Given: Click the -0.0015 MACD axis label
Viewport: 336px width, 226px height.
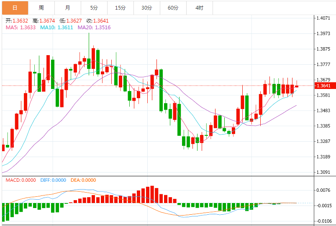Looking at the screenshot, I should pyautogui.click(x=323, y=206).
